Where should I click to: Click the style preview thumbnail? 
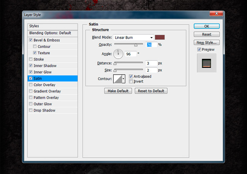pos(206,63)
